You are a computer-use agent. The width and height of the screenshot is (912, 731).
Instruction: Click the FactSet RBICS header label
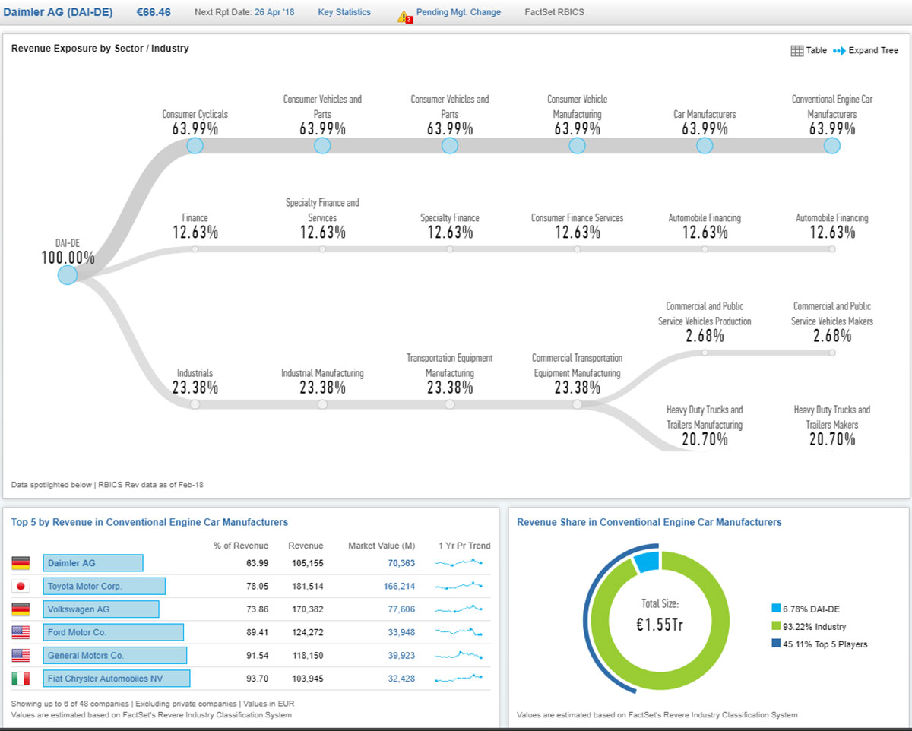click(x=555, y=12)
